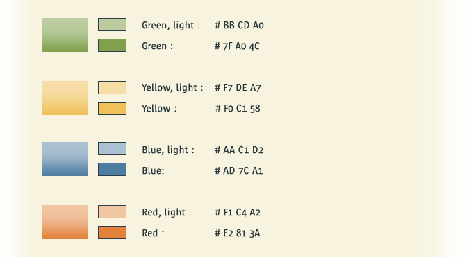Select the light green color swatch
The width and height of the screenshot is (469, 257).
pos(112,25)
